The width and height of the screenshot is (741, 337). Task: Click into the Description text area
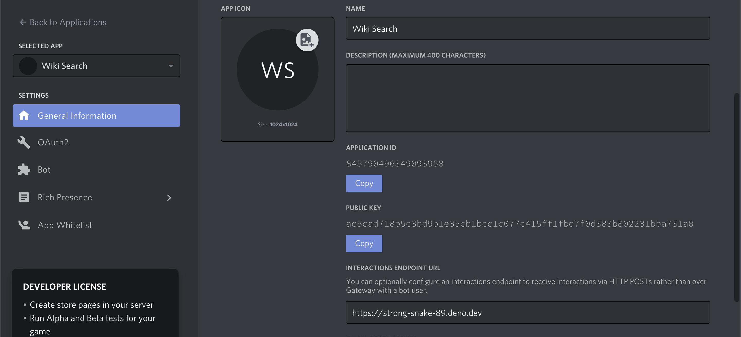click(527, 98)
